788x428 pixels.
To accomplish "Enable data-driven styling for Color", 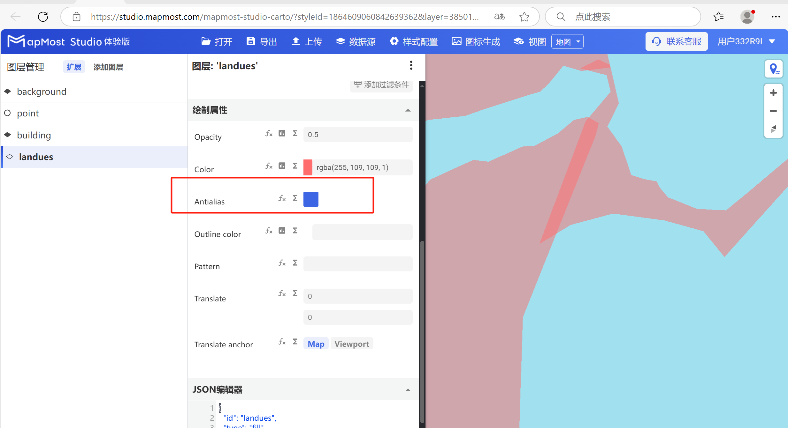I will point(282,166).
